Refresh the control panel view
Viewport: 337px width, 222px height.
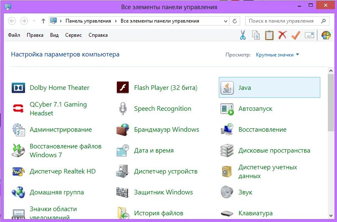(x=235, y=21)
